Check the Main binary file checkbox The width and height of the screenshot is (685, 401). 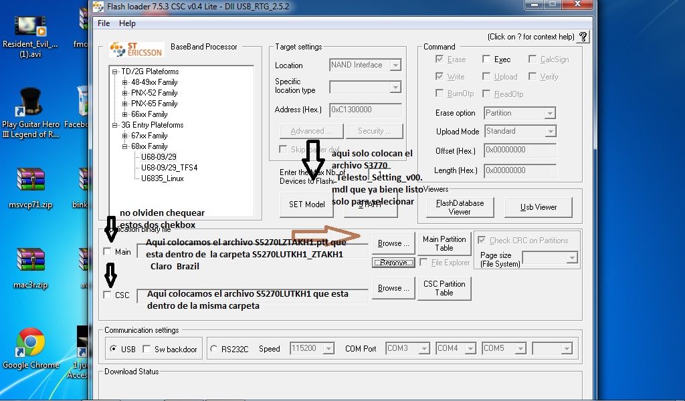click(108, 251)
